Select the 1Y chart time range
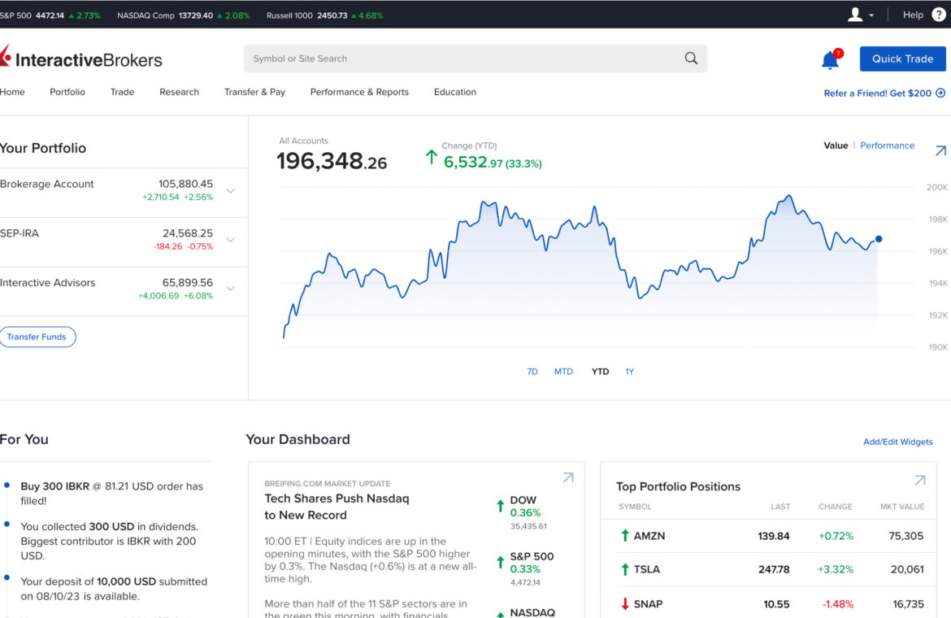Image resolution: width=951 pixels, height=618 pixels. (x=629, y=372)
